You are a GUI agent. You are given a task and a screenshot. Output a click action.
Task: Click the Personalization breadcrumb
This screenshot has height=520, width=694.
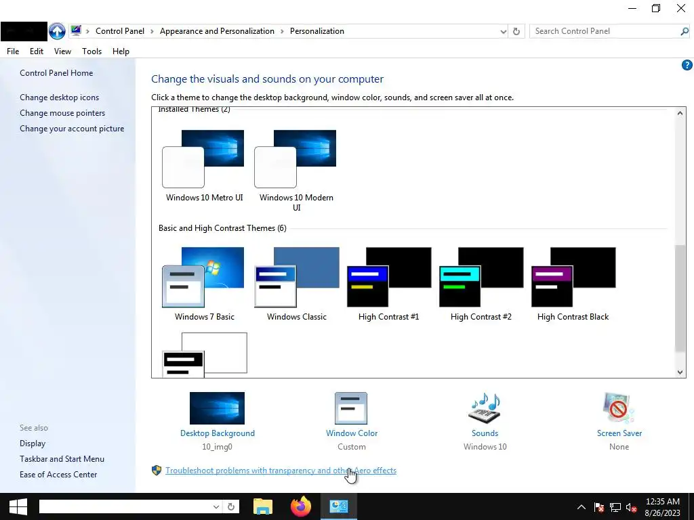click(x=317, y=31)
